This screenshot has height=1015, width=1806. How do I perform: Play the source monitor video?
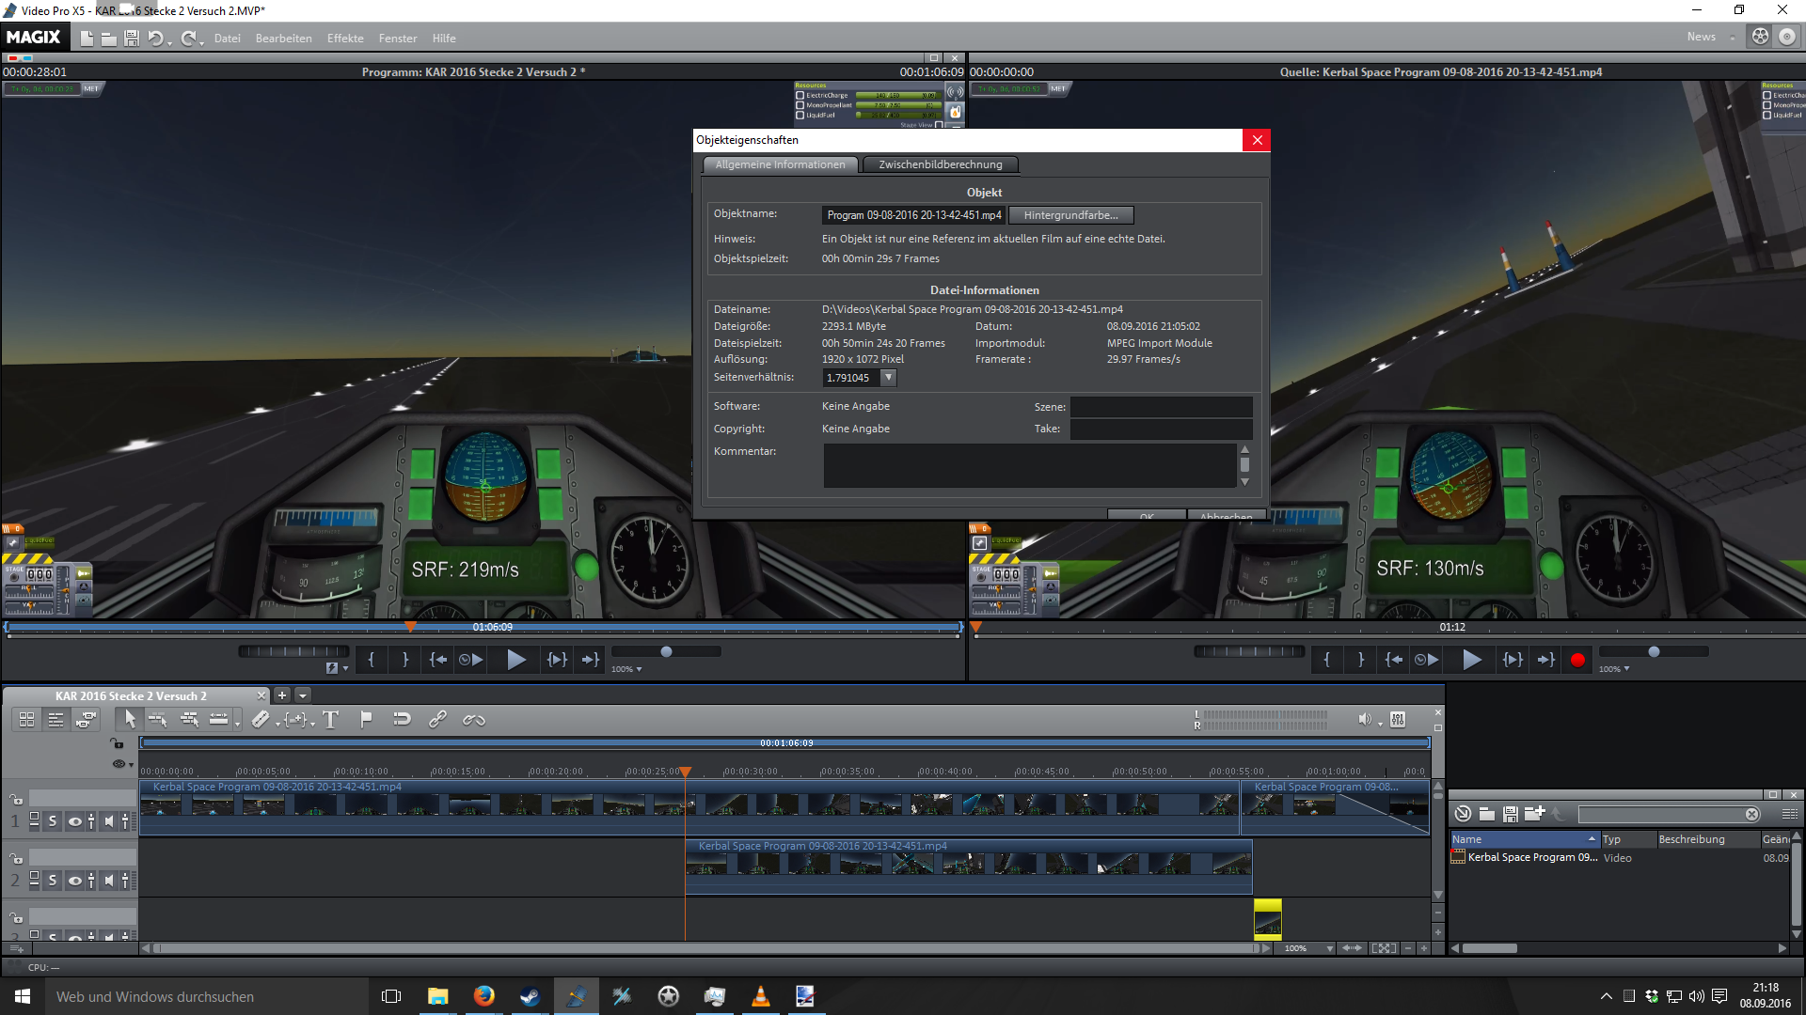tap(1472, 660)
